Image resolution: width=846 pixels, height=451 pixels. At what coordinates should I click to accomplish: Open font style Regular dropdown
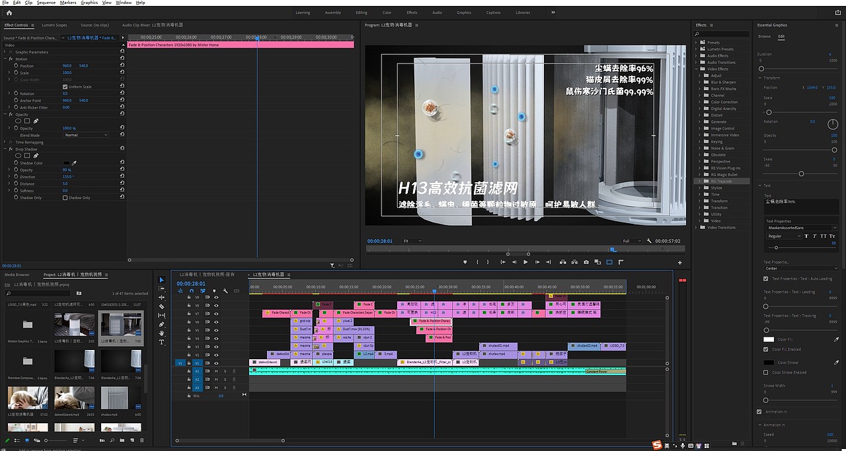tap(784, 236)
